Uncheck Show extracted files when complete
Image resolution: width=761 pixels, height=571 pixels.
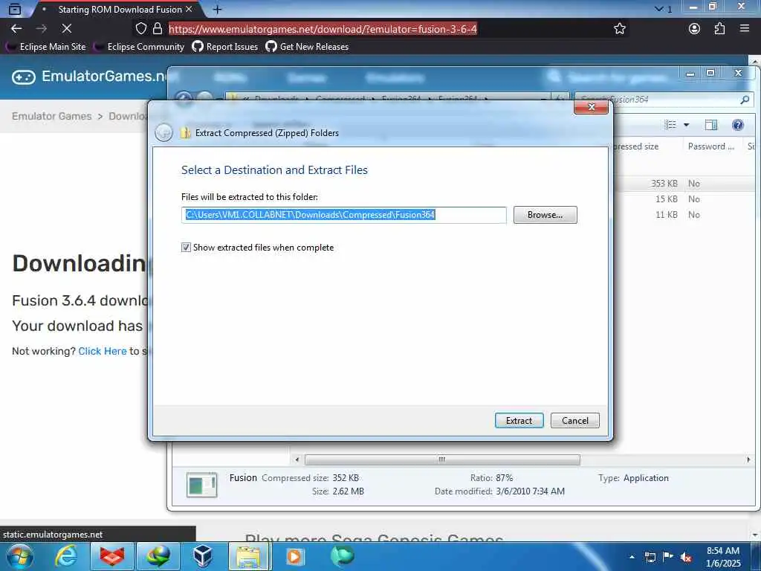(x=186, y=247)
